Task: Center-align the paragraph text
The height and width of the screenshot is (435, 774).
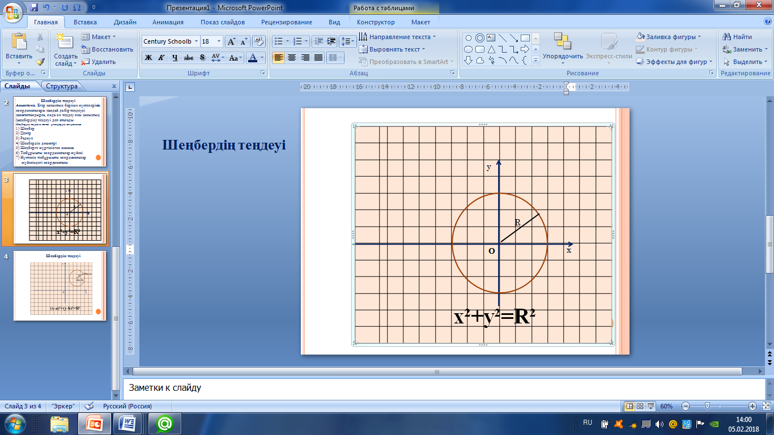Action: pyautogui.click(x=292, y=58)
